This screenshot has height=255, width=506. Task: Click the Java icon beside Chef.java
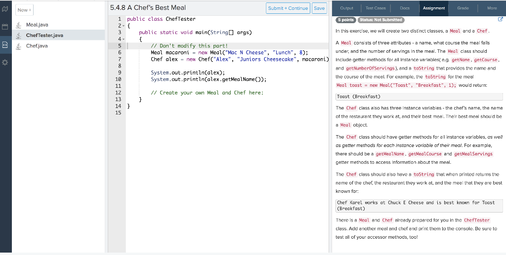click(x=19, y=46)
